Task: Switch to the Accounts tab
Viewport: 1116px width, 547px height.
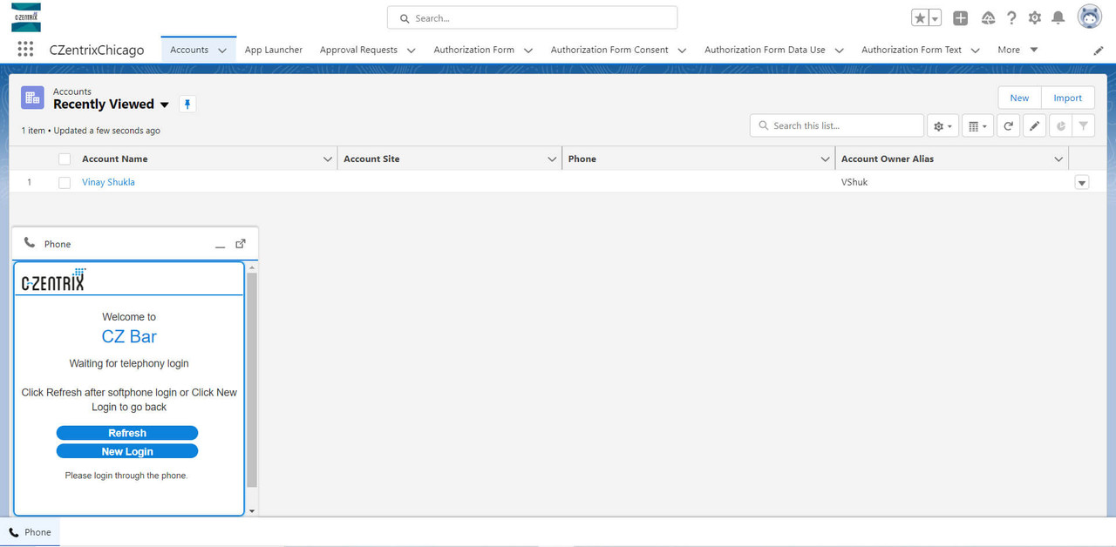Action: (x=189, y=50)
